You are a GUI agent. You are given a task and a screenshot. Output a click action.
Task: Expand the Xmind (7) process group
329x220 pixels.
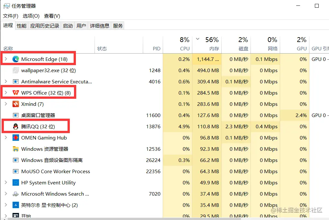click(6, 104)
